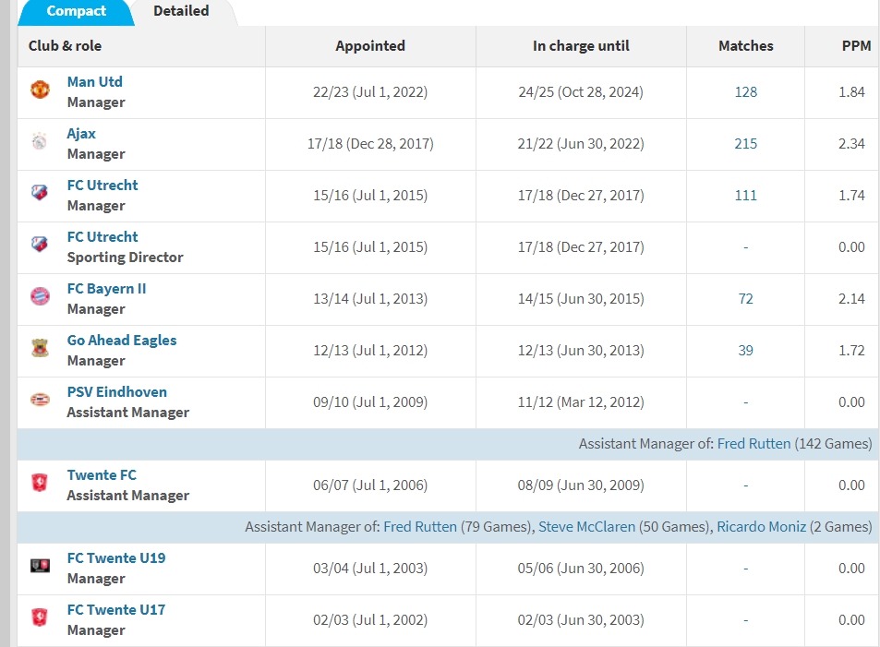Viewport: 880px width, 647px height.
Task: Click the FC Bayern II crest icon
Action: [40, 296]
